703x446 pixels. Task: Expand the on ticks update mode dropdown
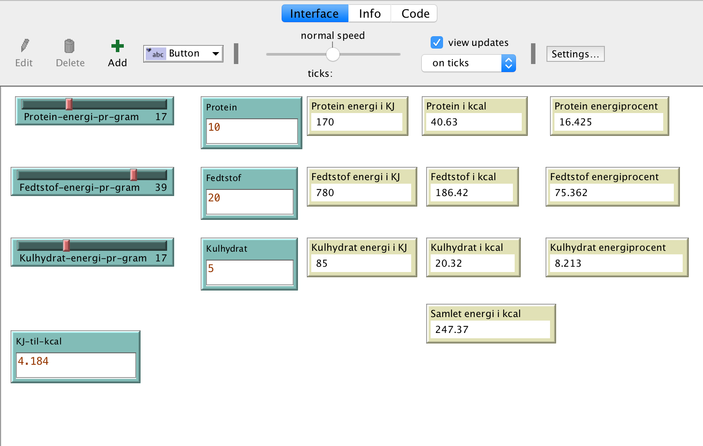[508, 63]
